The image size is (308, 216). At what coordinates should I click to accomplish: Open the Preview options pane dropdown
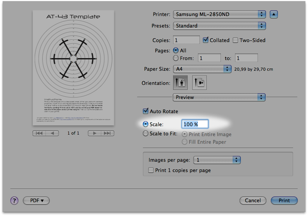pos(219,97)
